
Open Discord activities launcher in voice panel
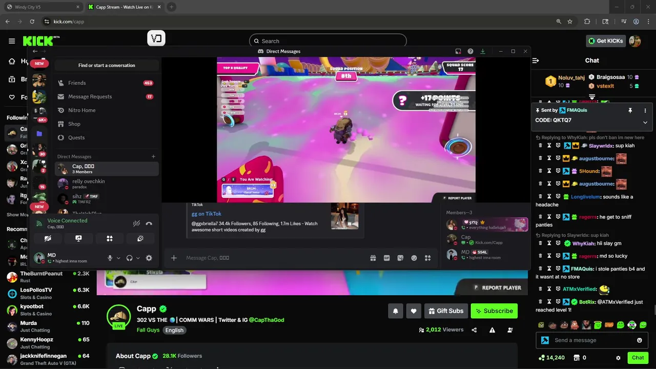(109, 238)
